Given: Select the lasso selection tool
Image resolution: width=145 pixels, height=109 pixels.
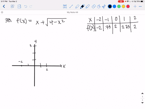Looking at the screenshot, I should 99,6.
